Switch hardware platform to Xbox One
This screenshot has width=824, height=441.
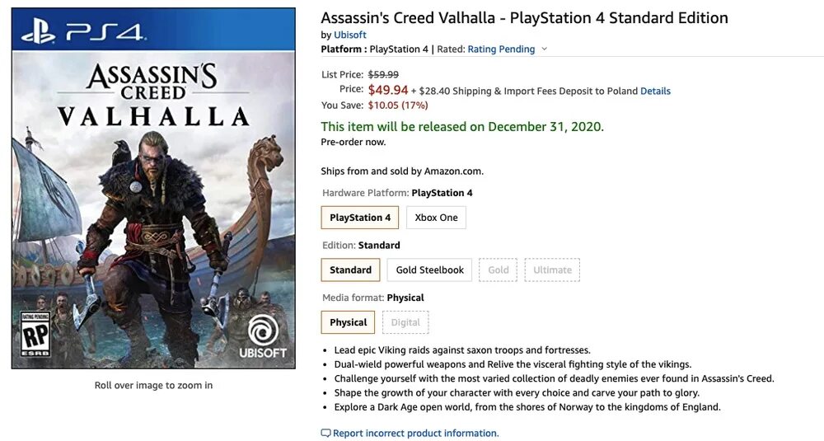(436, 218)
